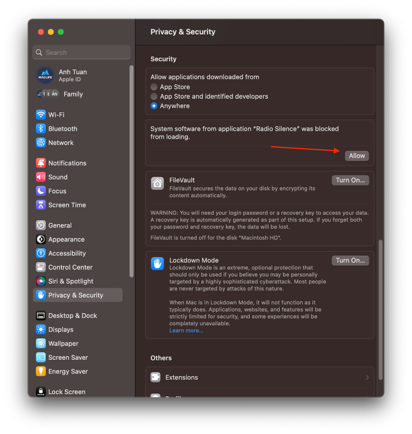Click Allow for blocked Radio Silence software
The image size is (412, 434).
point(356,156)
